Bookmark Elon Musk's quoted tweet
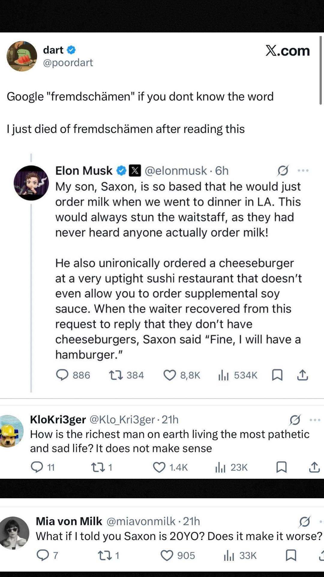The height and width of the screenshot is (577, 324). tap(277, 375)
